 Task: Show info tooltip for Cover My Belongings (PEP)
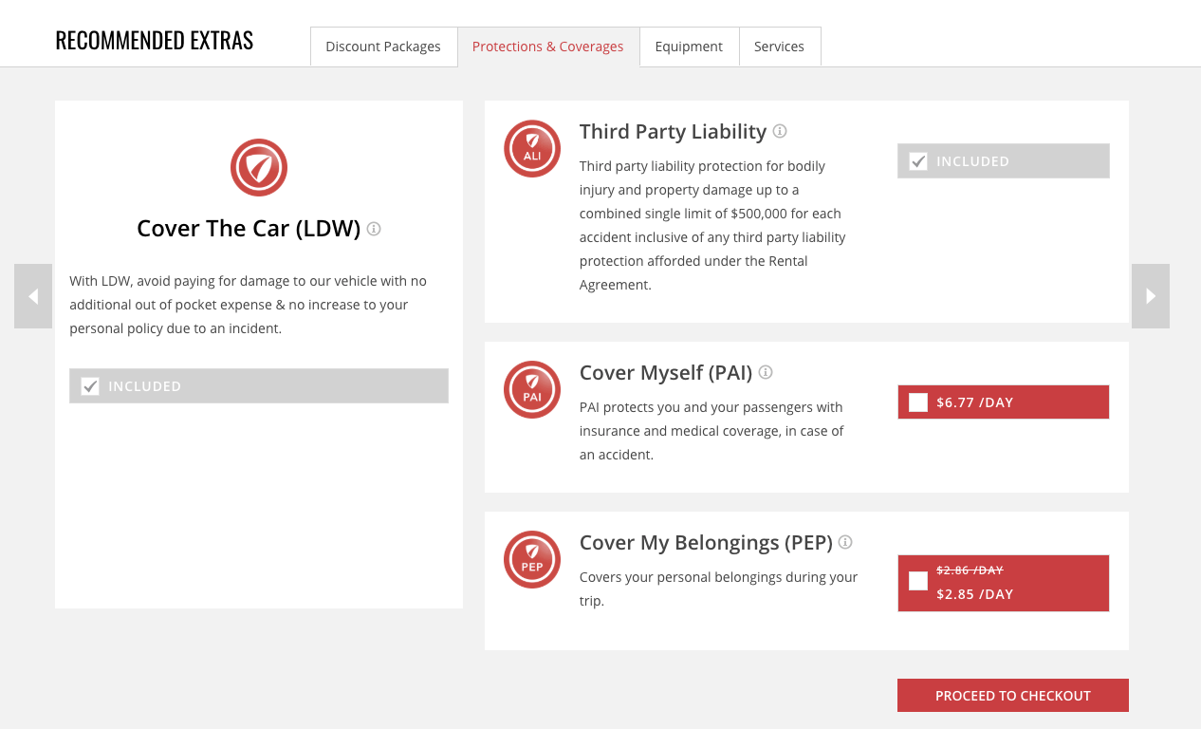point(845,542)
